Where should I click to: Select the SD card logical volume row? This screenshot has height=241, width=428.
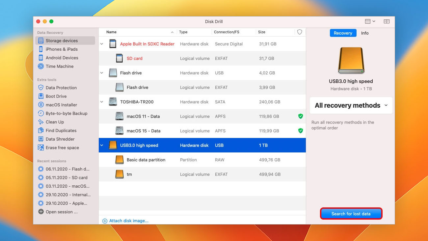(202, 58)
